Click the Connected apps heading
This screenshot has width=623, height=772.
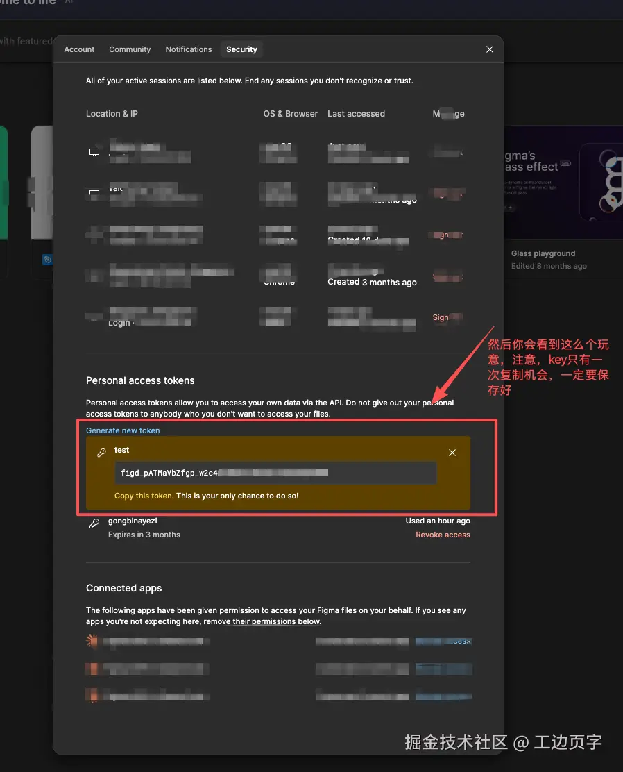[x=124, y=588]
